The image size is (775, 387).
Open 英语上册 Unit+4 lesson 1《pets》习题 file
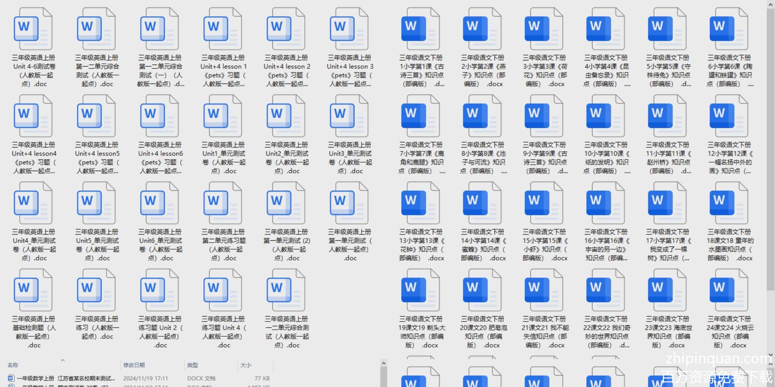(x=223, y=29)
